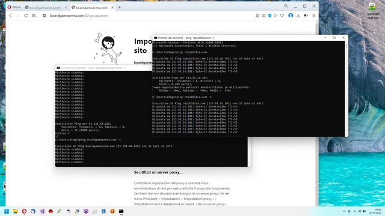Click the icon of the repubblica ping window
The height and width of the screenshot is (216, 385).
155,38
